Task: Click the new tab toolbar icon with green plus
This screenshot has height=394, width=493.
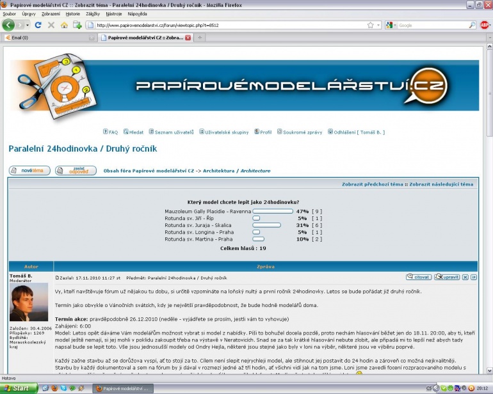Action: tap(77, 25)
